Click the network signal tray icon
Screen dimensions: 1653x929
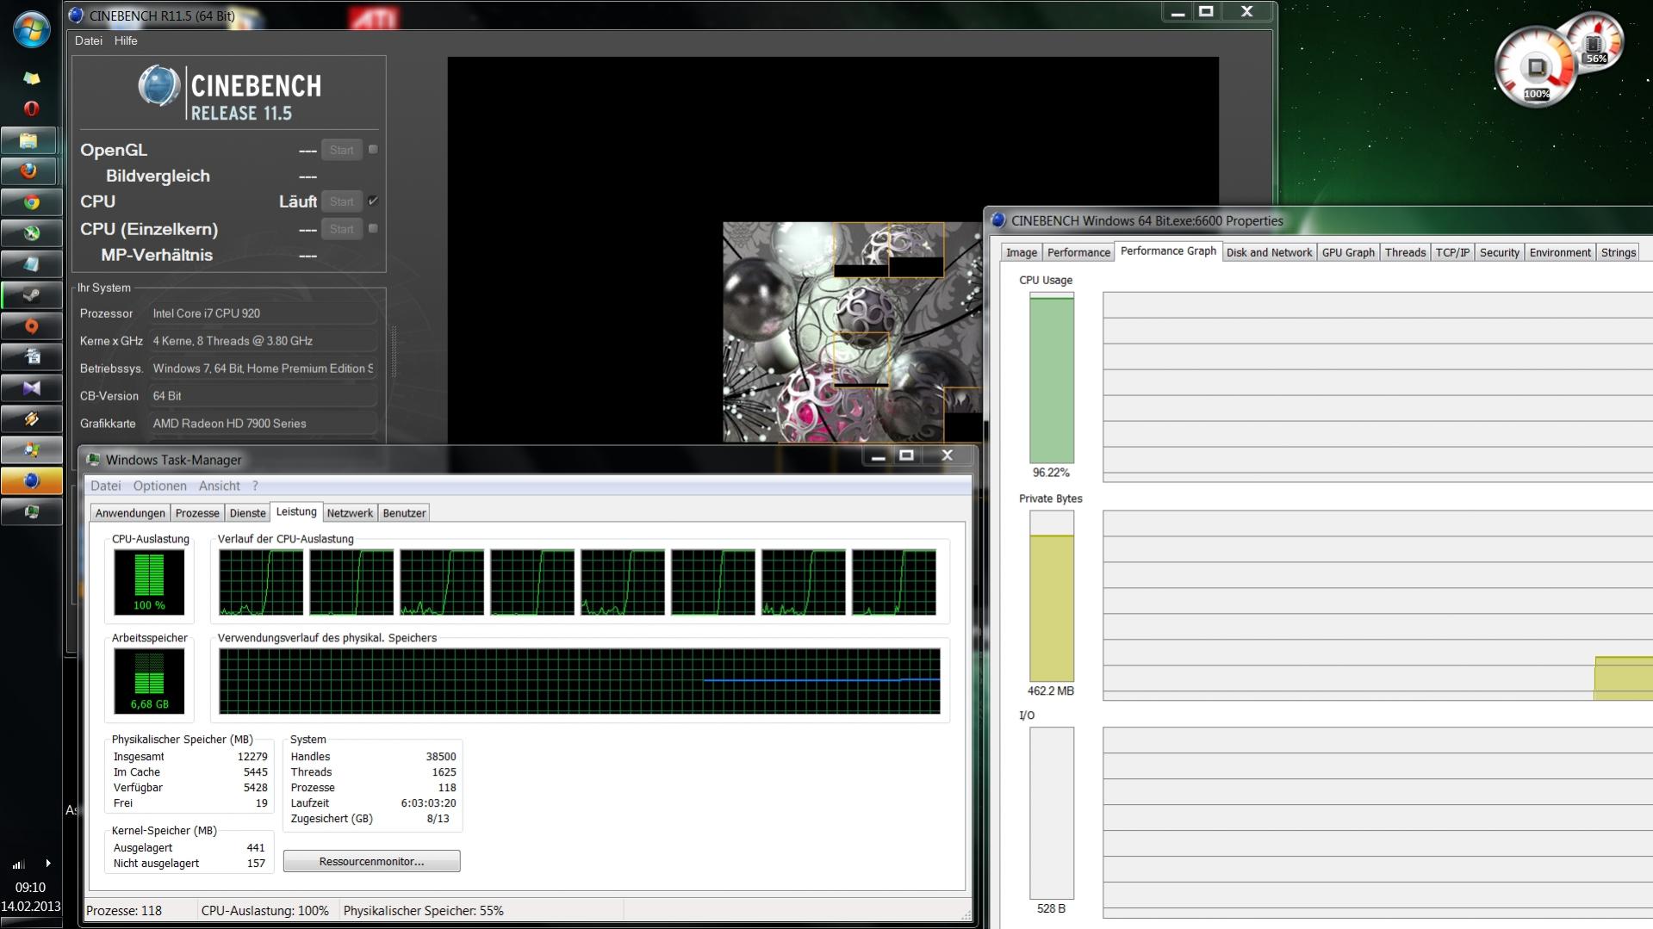18,864
